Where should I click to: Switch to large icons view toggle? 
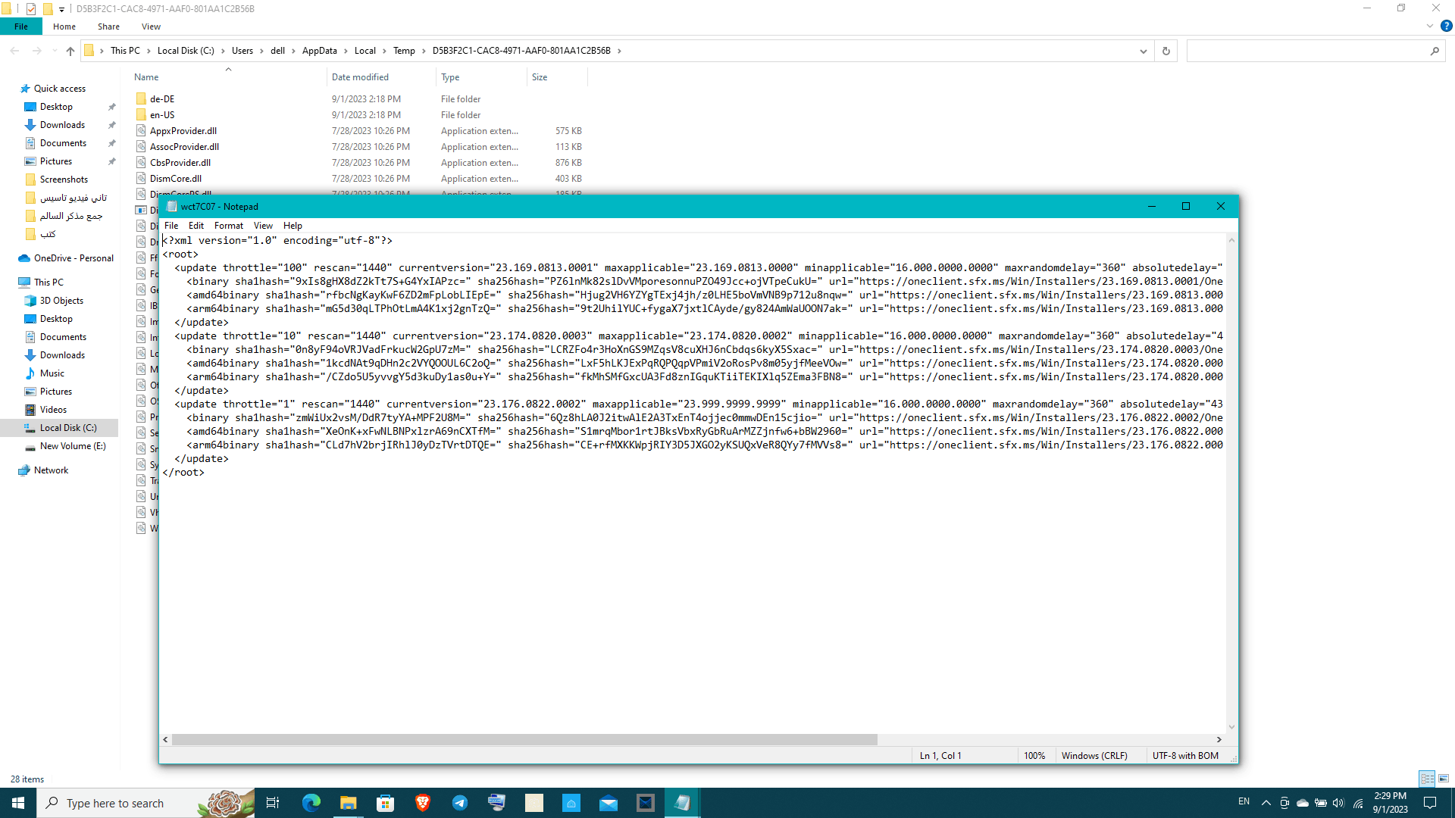coord(1444,779)
